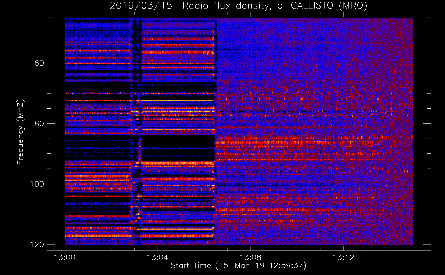The width and height of the screenshot is (445, 275).
Task: Click the 60 frequency tick label
Action: 39,63
